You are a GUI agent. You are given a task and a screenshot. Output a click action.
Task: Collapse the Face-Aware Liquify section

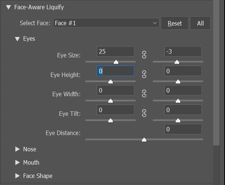point(8,7)
